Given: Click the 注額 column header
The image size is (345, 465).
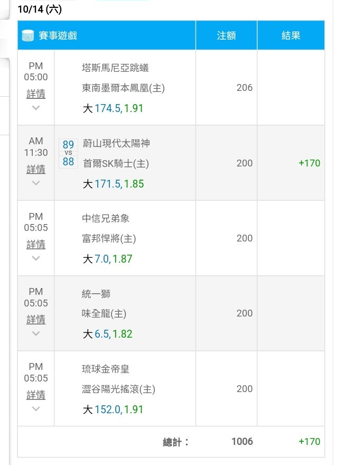Looking at the screenshot, I should [x=226, y=35].
